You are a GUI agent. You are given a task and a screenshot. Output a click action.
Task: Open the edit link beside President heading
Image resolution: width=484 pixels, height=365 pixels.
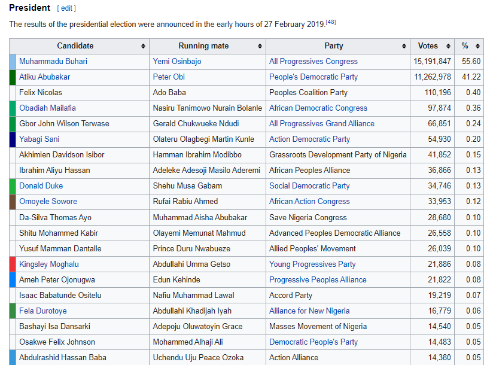[66, 8]
